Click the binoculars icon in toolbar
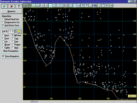 [95, 5]
